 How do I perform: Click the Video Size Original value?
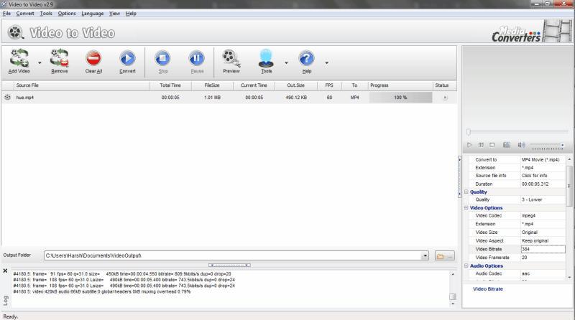point(543,232)
